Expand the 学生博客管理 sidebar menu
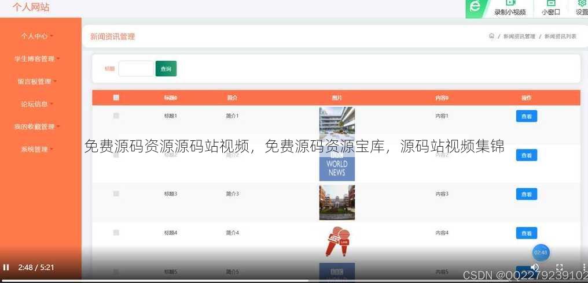The height and width of the screenshot is (283, 588). point(37,59)
